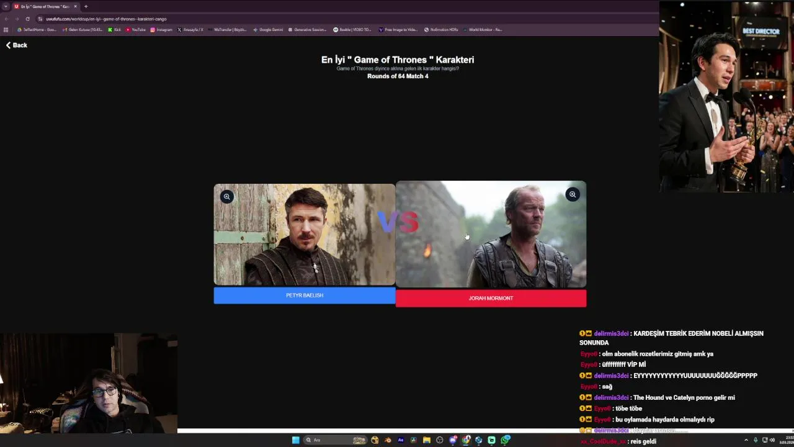Open After Effects from the taskbar
This screenshot has height=447, width=794.
pos(401,440)
